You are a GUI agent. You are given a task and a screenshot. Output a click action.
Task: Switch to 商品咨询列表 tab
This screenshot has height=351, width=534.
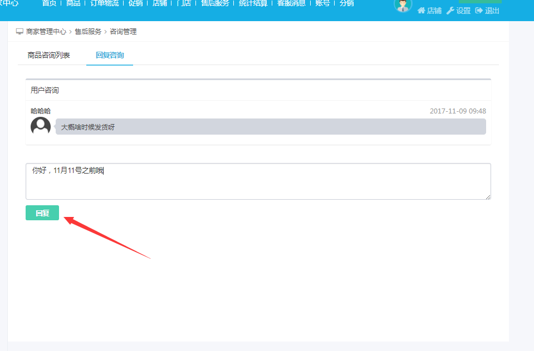click(49, 55)
